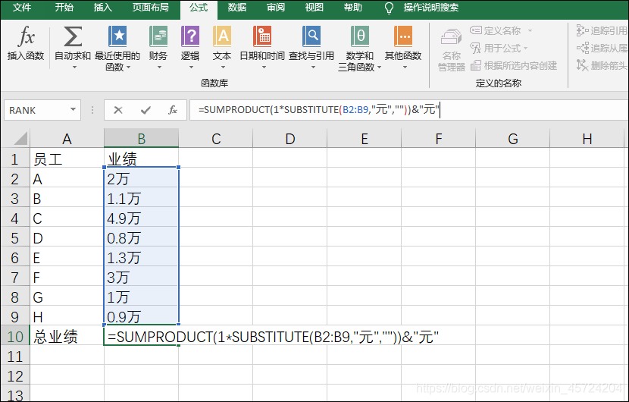
Task: Open the 日期和时间 functions icon
Action: coord(262,36)
